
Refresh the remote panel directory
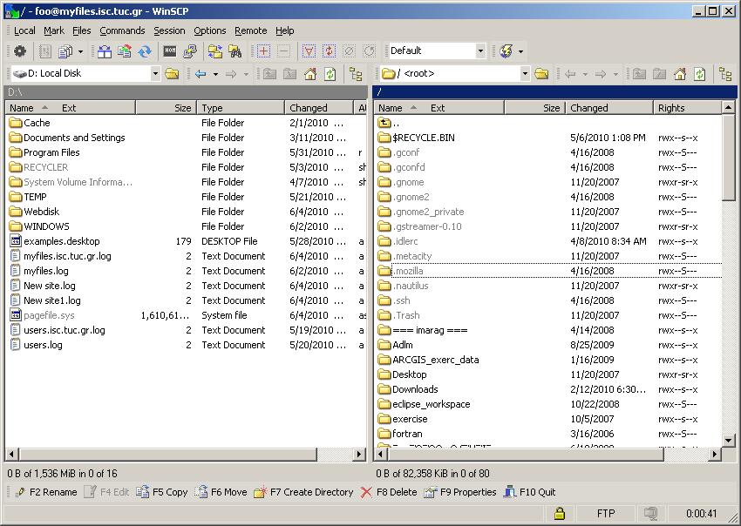click(x=700, y=74)
